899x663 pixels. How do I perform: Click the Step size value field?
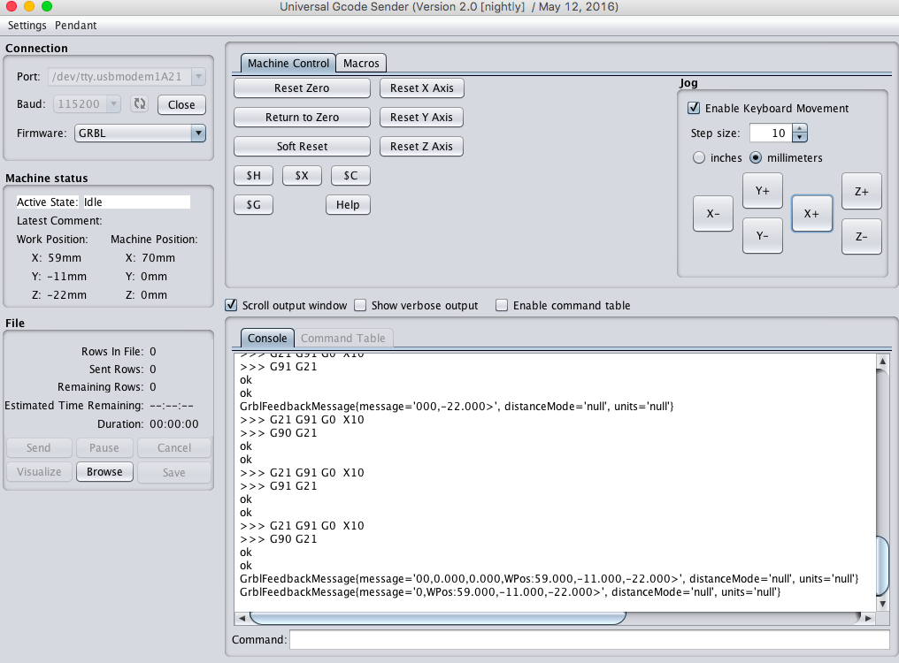[771, 133]
